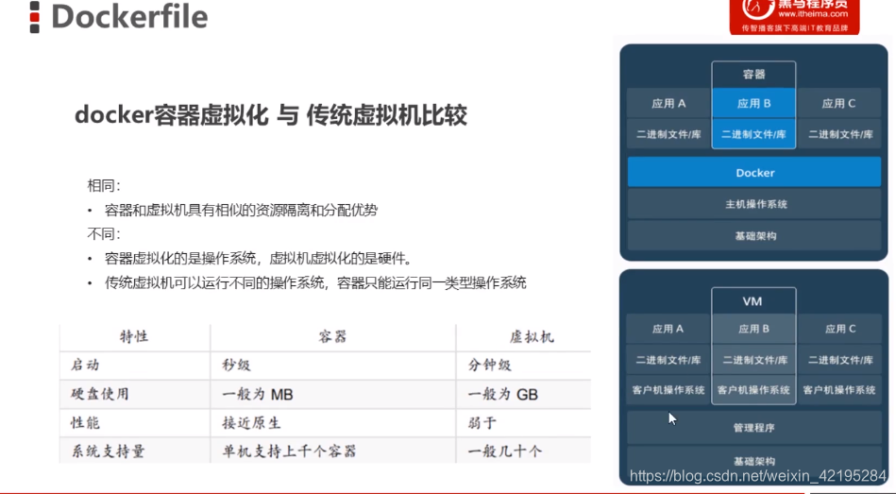
Task: Click '应用 C' block in Docker diagram
Action: (x=838, y=104)
